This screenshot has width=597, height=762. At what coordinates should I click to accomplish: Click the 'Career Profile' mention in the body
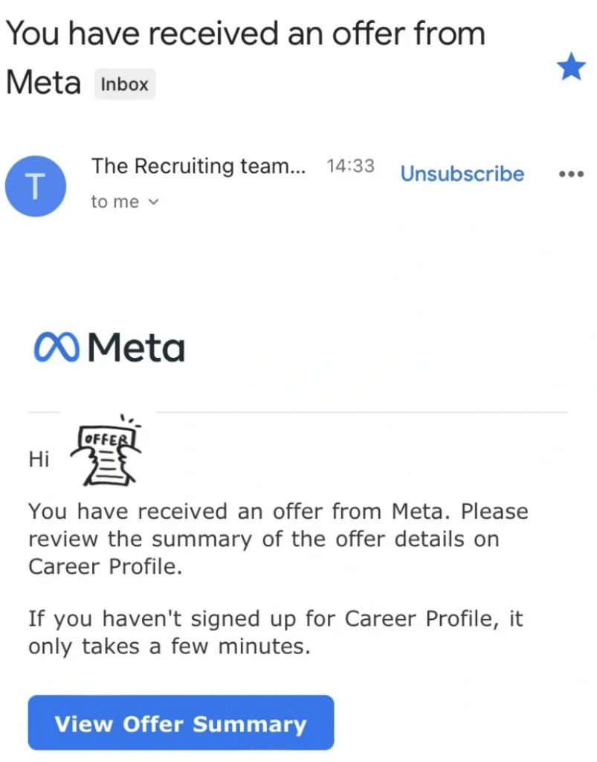coord(100,567)
